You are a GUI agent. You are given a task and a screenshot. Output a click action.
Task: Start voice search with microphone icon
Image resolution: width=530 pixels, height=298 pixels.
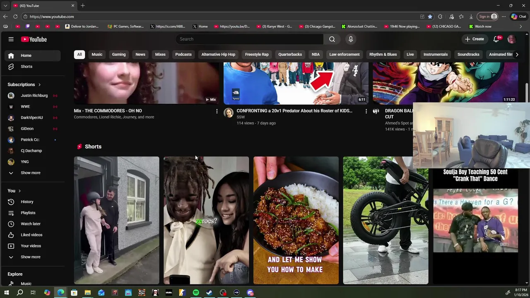click(x=351, y=39)
